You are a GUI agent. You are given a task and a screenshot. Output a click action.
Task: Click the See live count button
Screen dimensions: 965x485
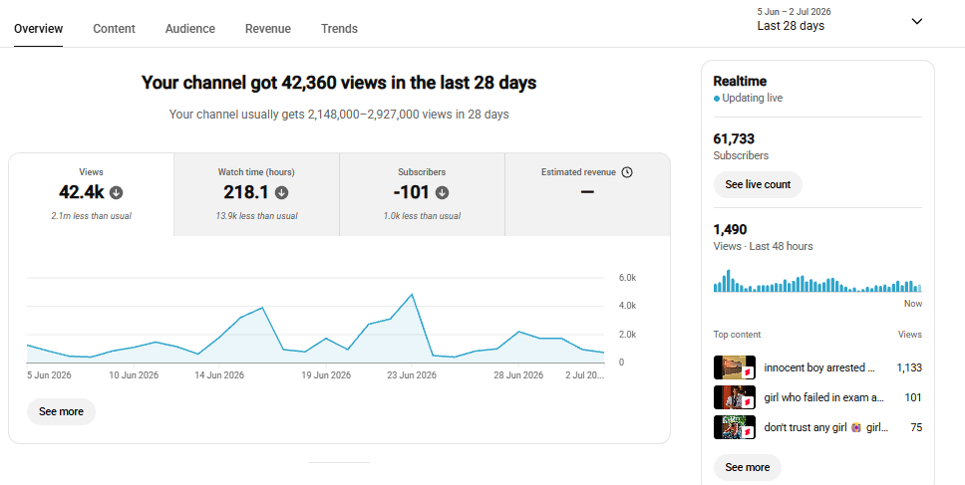[758, 184]
